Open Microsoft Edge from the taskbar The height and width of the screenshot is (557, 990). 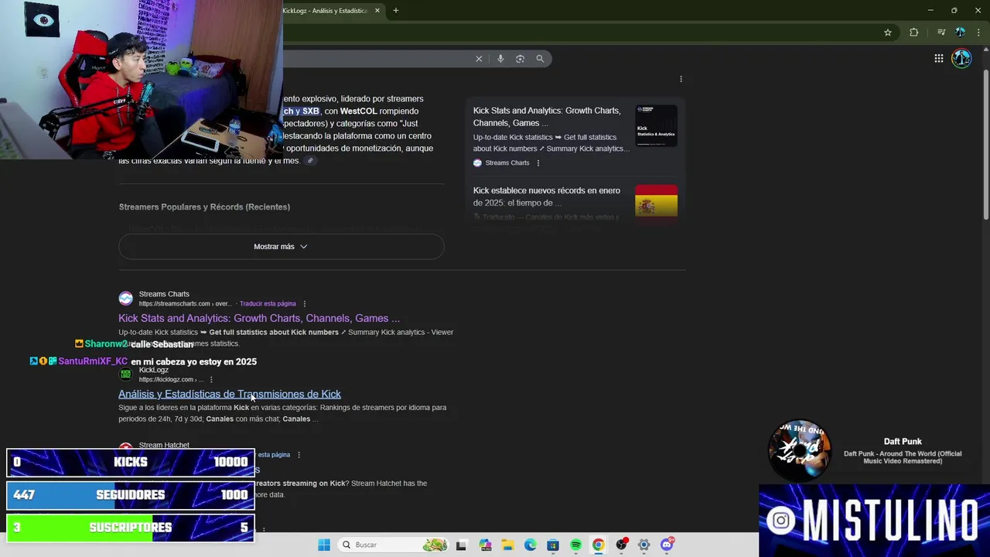(x=531, y=545)
